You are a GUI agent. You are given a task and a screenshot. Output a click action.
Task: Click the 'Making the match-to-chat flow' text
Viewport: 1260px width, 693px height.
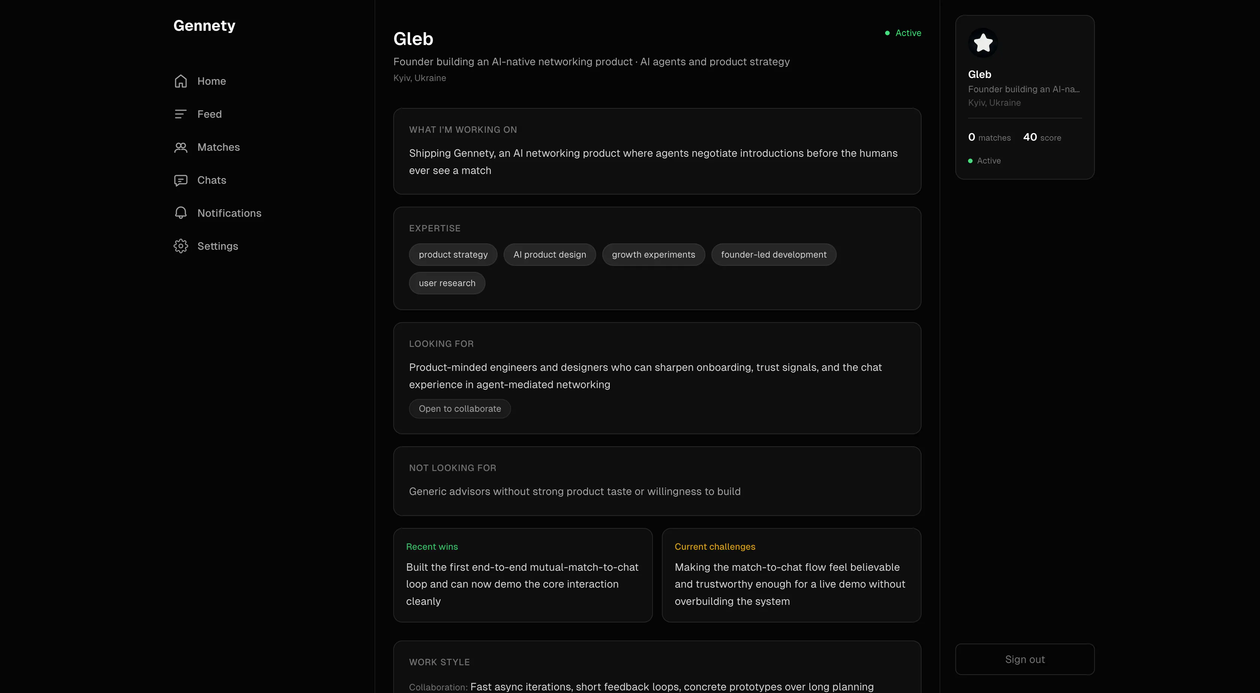pos(790,584)
